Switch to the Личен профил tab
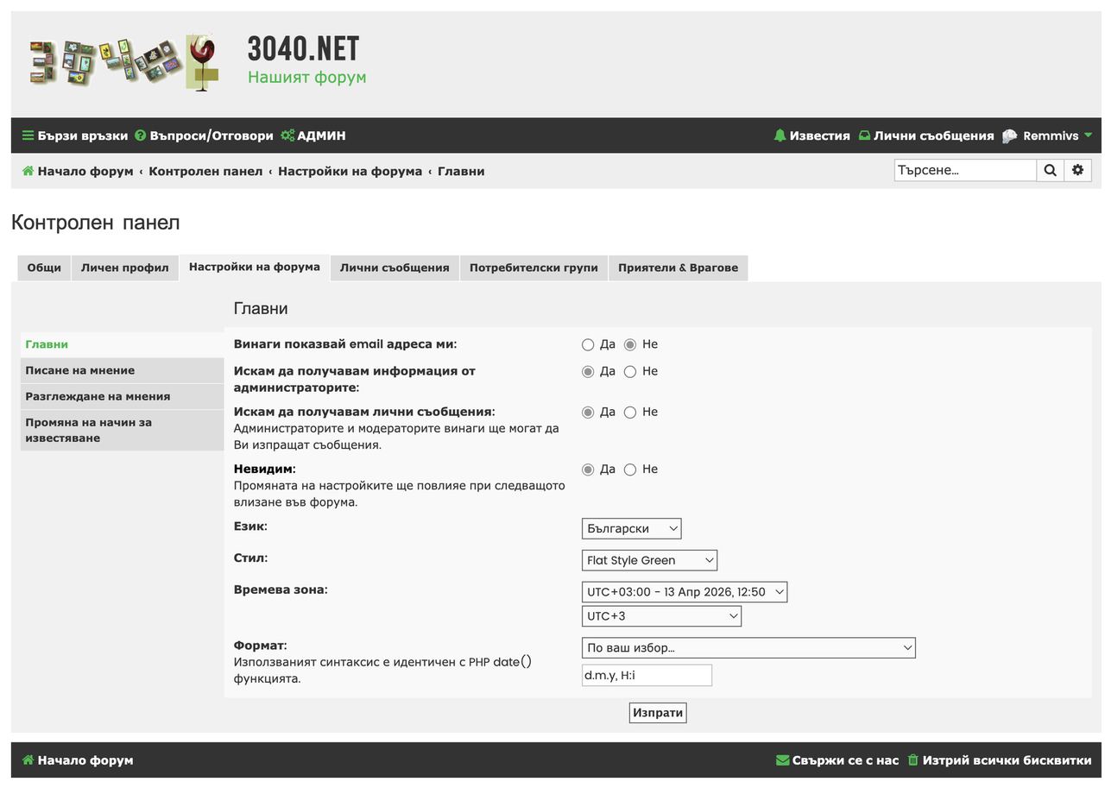The image size is (1105, 788). coord(125,268)
